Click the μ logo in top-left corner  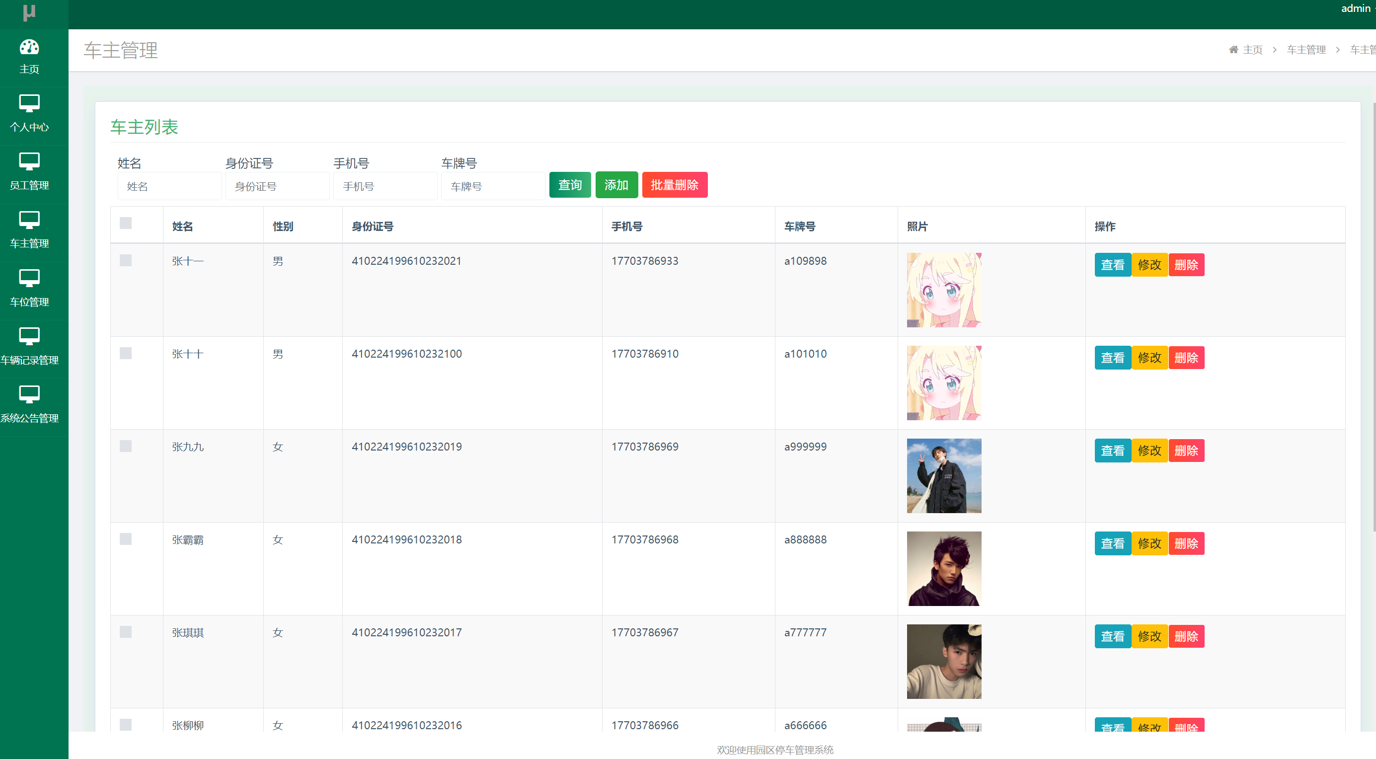click(x=29, y=12)
